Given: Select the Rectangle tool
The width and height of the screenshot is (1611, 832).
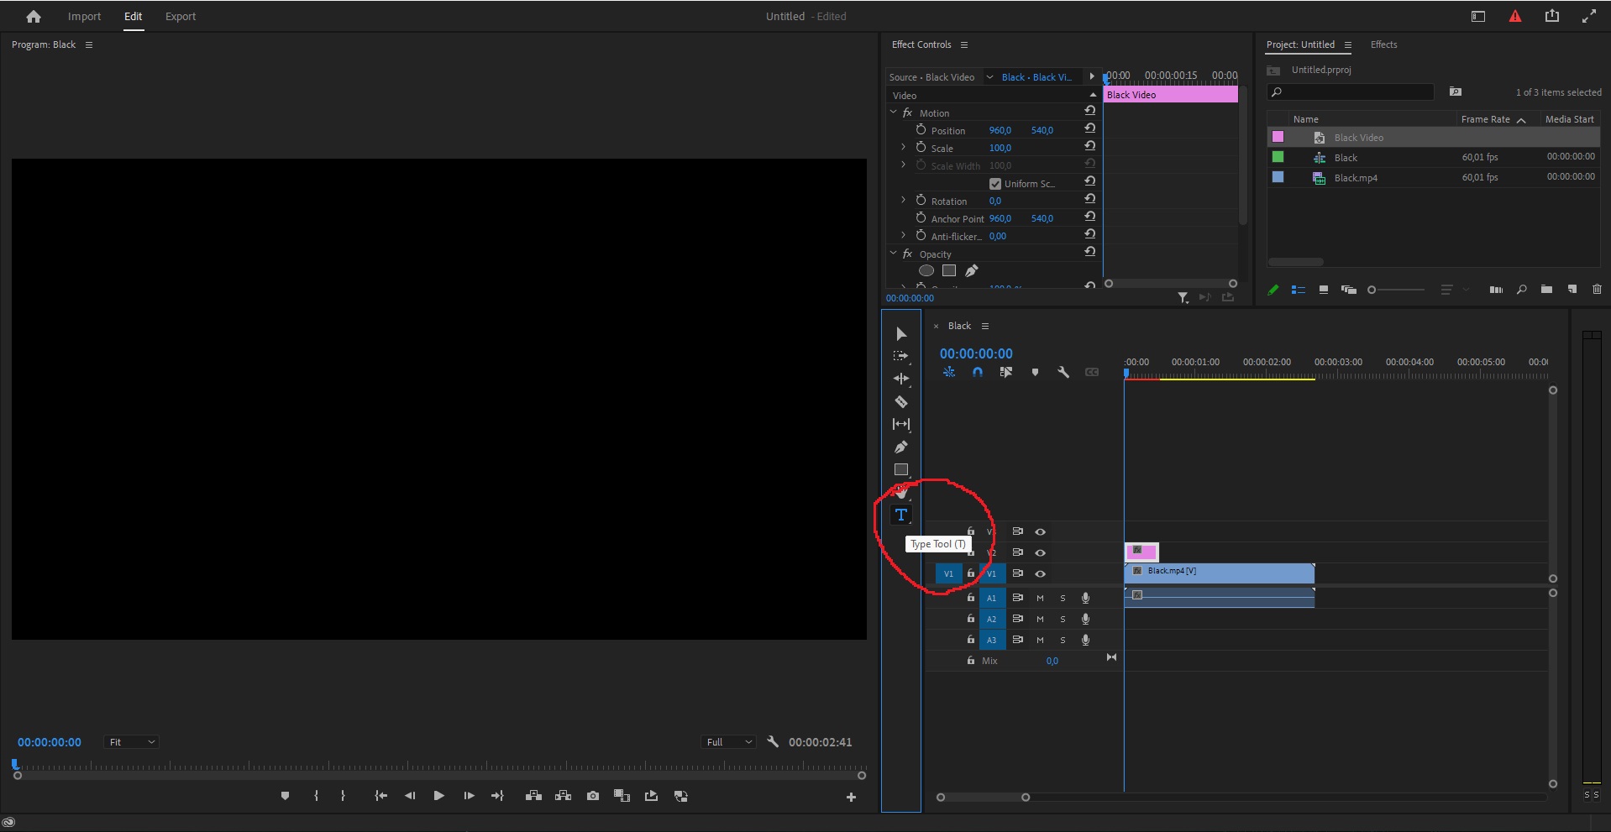Looking at the screenshot, I should click(x=900, y=470).
